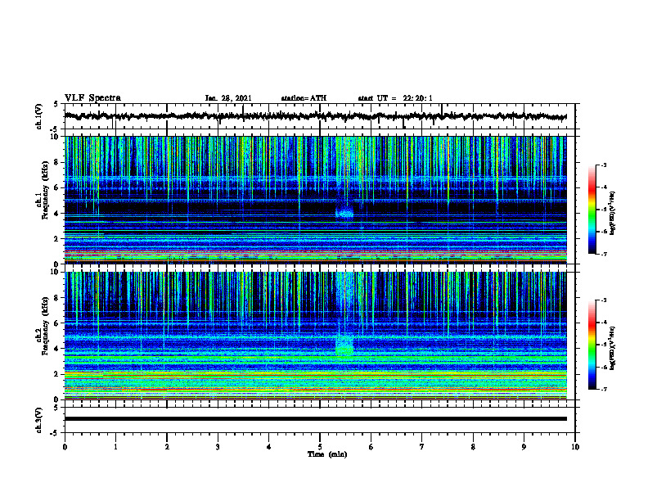Click the time axis tick label "1"
This screenshot has height=501, width=648.
[115, 447]
